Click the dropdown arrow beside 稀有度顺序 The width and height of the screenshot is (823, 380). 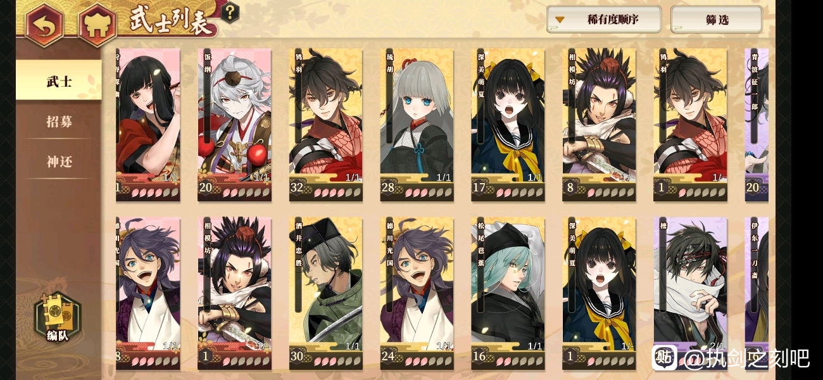pos(560,20)
